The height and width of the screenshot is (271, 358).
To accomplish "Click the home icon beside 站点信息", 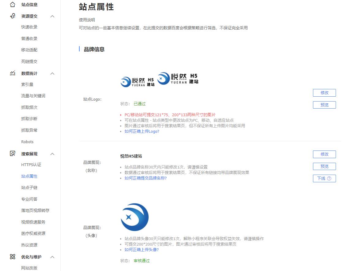I will click(13, 4).
